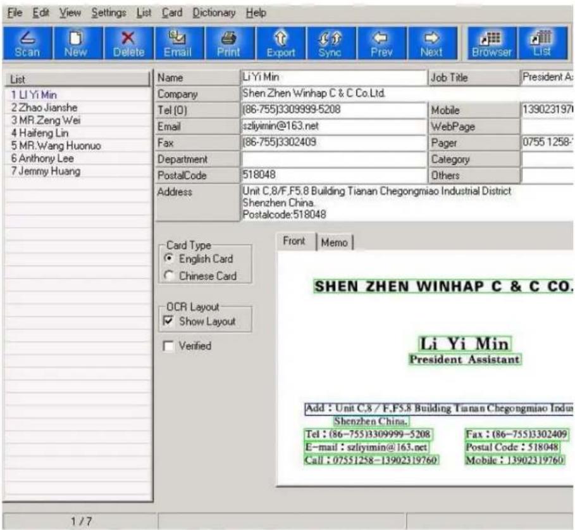
Task: Click the Email input field
Action: coord(333,126)
